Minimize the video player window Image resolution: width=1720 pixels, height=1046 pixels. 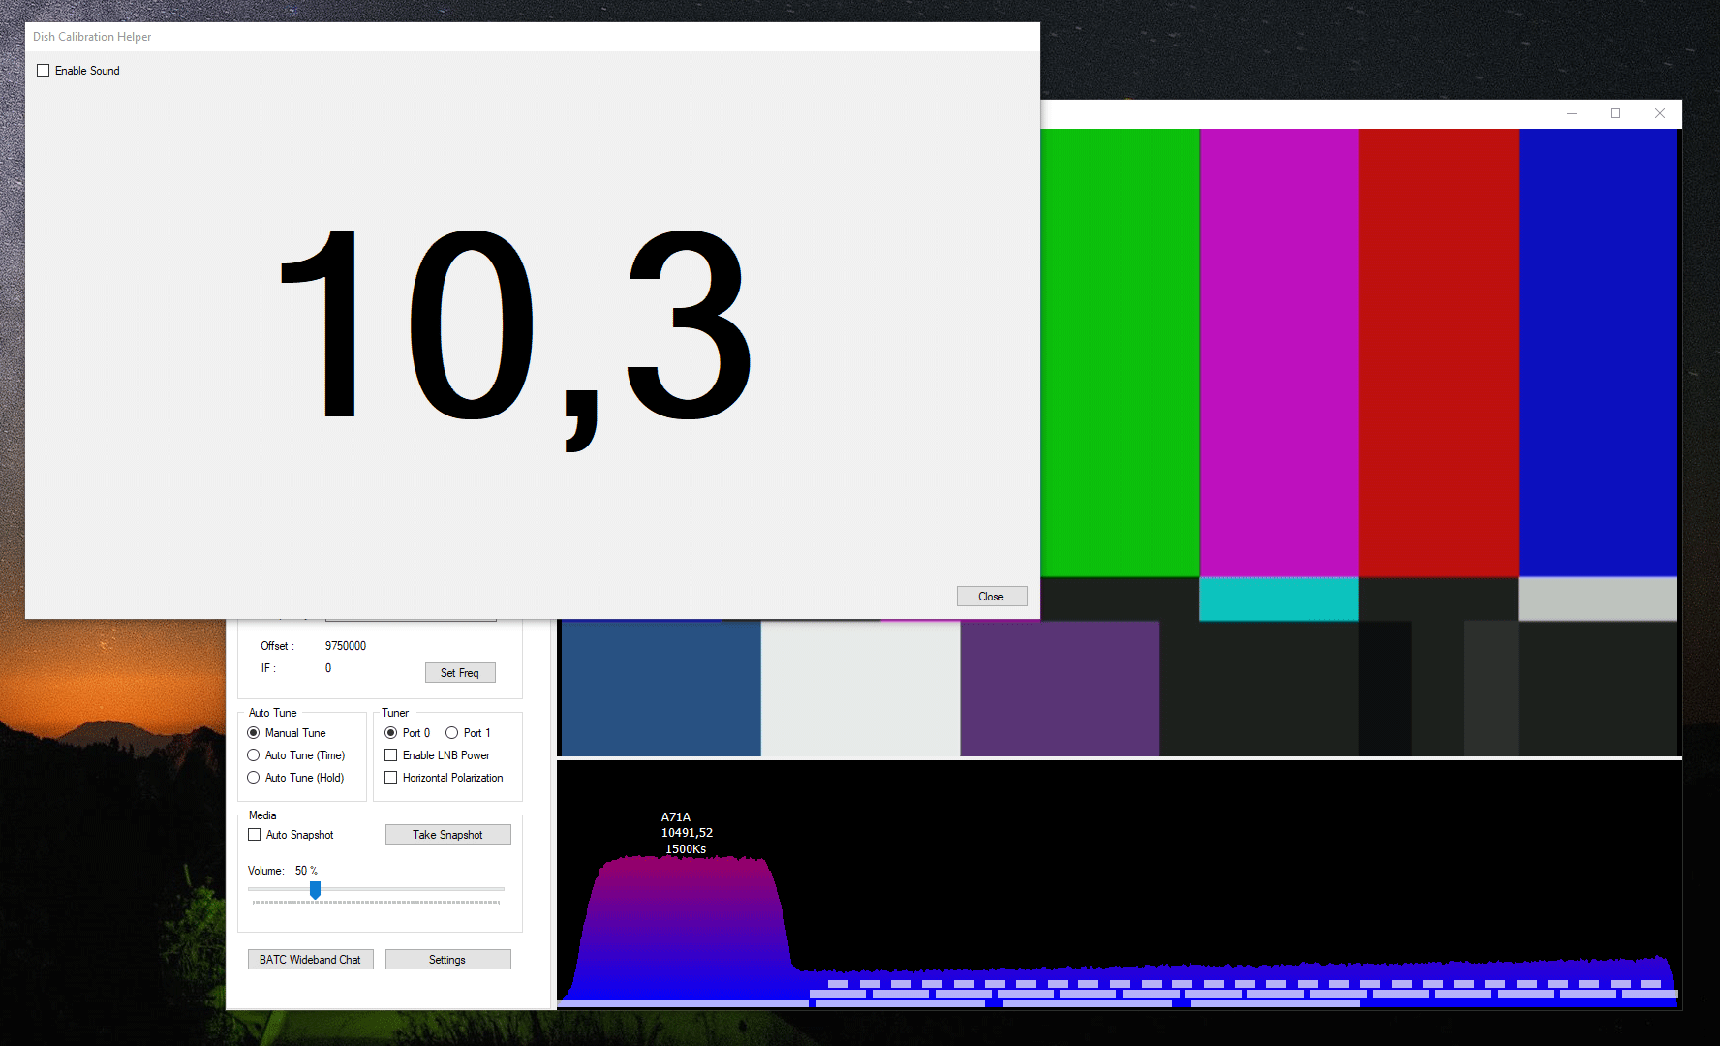(x=1571, y=113)
